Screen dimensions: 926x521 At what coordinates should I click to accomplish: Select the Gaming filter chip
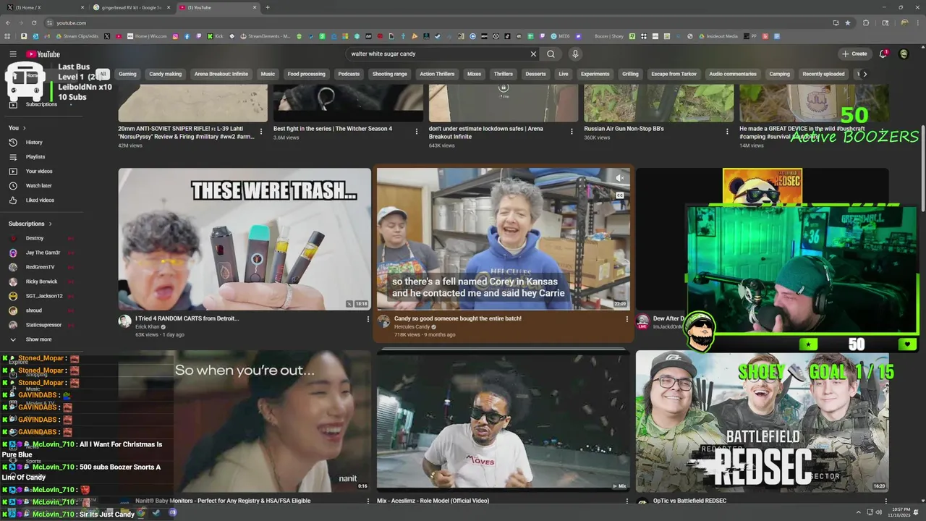pos(127,74)
